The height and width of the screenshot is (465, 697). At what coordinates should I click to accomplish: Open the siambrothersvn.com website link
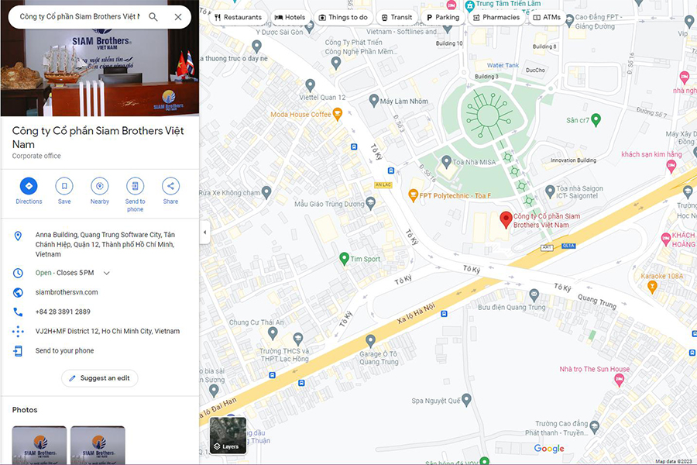[67, 292]
